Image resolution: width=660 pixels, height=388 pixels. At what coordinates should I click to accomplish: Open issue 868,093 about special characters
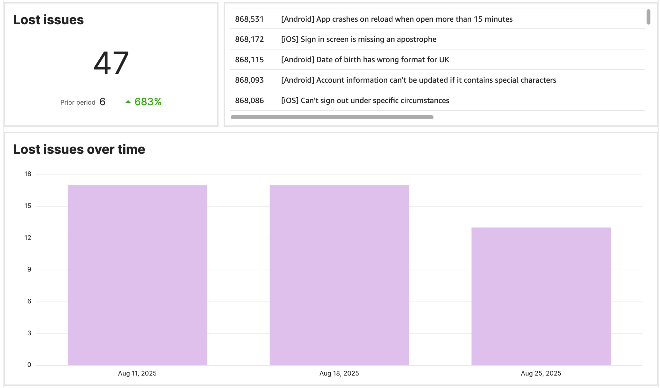tap(418, 80)
